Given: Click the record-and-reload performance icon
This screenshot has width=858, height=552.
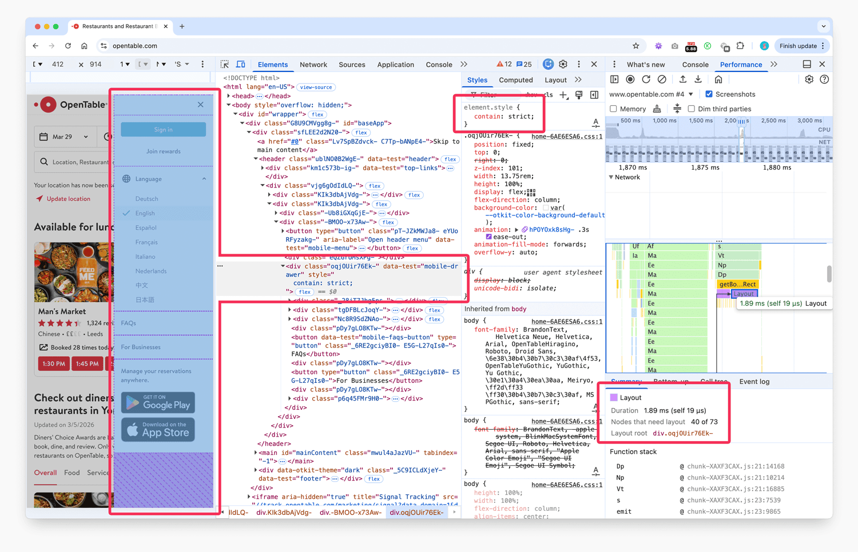Looking at the screenshot, I should [x=646, y=79].
